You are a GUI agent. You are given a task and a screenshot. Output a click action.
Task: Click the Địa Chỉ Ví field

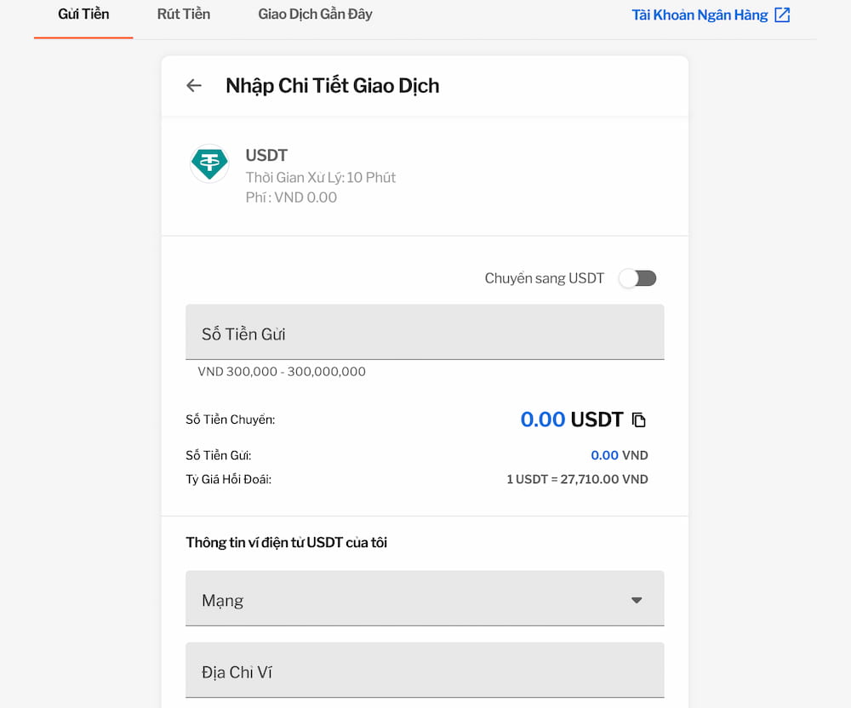425,671
